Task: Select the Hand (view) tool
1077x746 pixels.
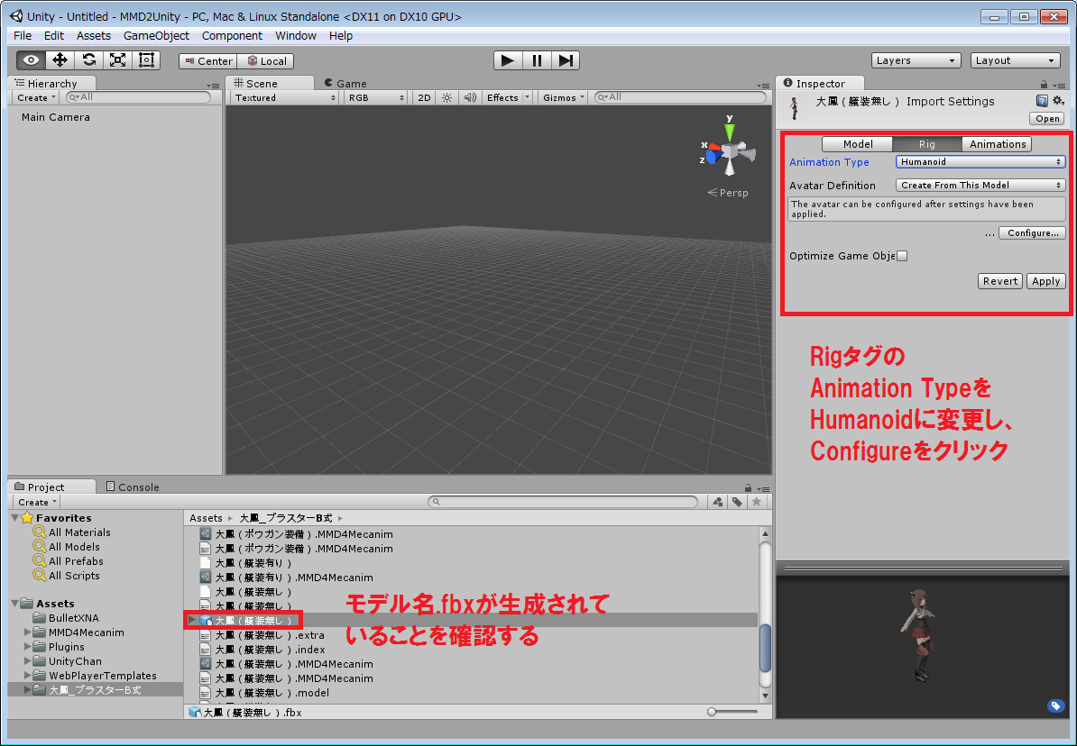Action: point(31,60)
